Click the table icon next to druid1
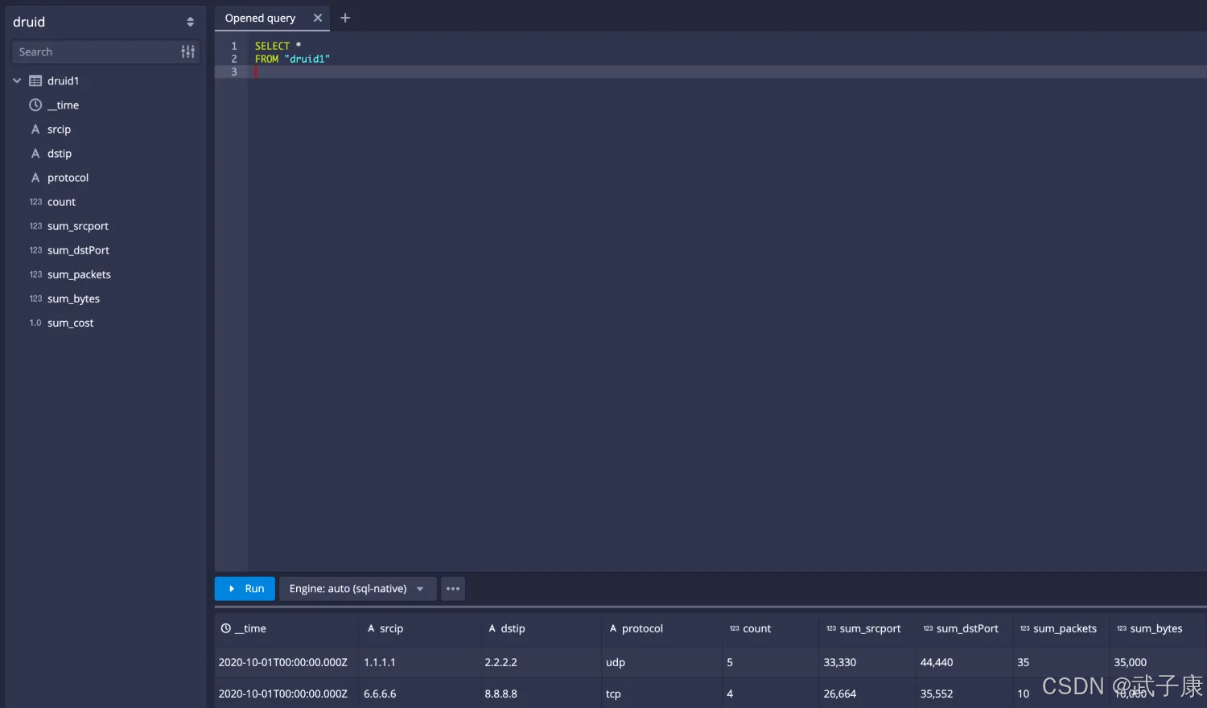This screenshot has width=1207, height=708. (35, 81)
